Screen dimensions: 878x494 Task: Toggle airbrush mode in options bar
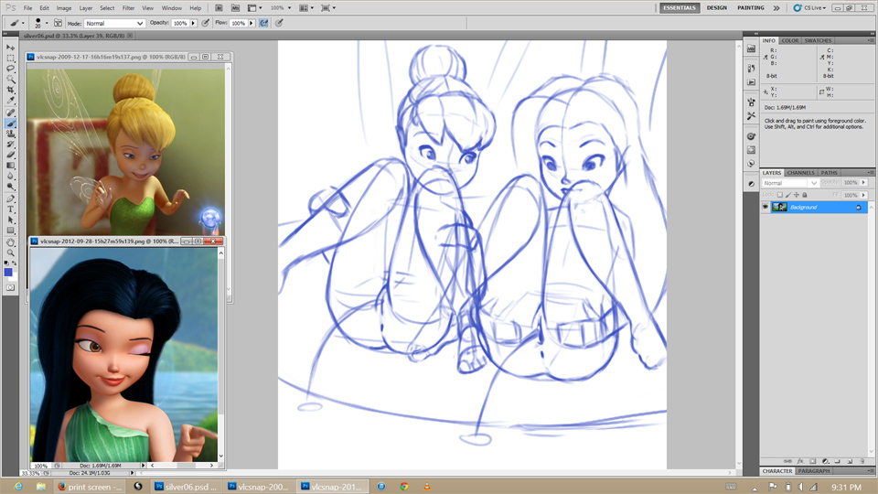click(263, 23)
